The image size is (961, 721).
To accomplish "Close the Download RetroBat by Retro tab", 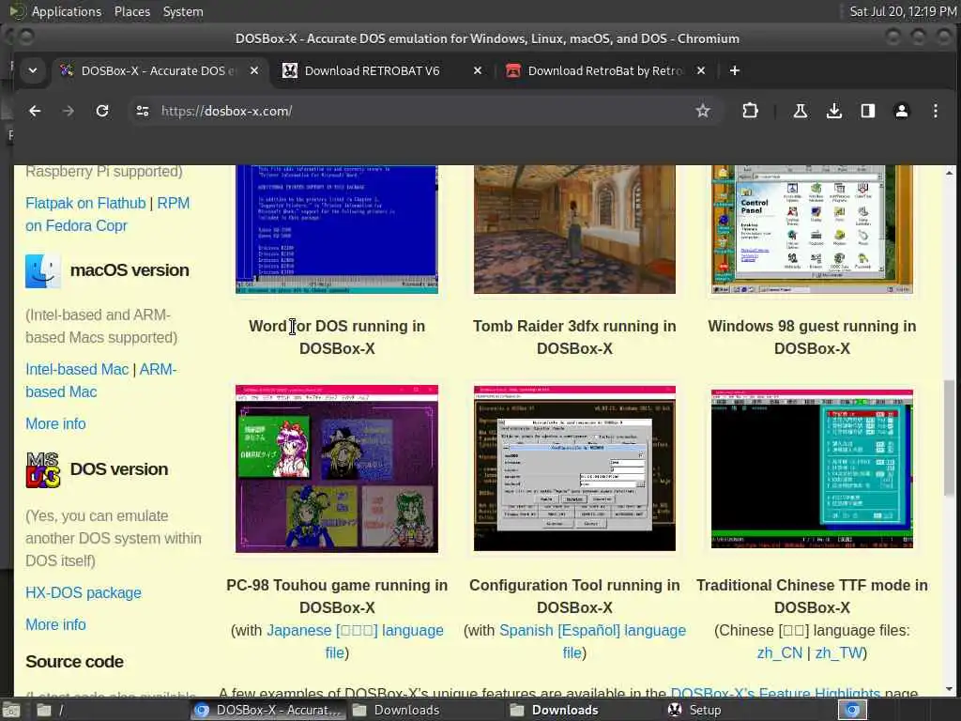I will click(700, 70).
